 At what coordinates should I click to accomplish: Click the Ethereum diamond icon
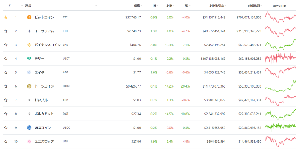(x=29, y=31)
